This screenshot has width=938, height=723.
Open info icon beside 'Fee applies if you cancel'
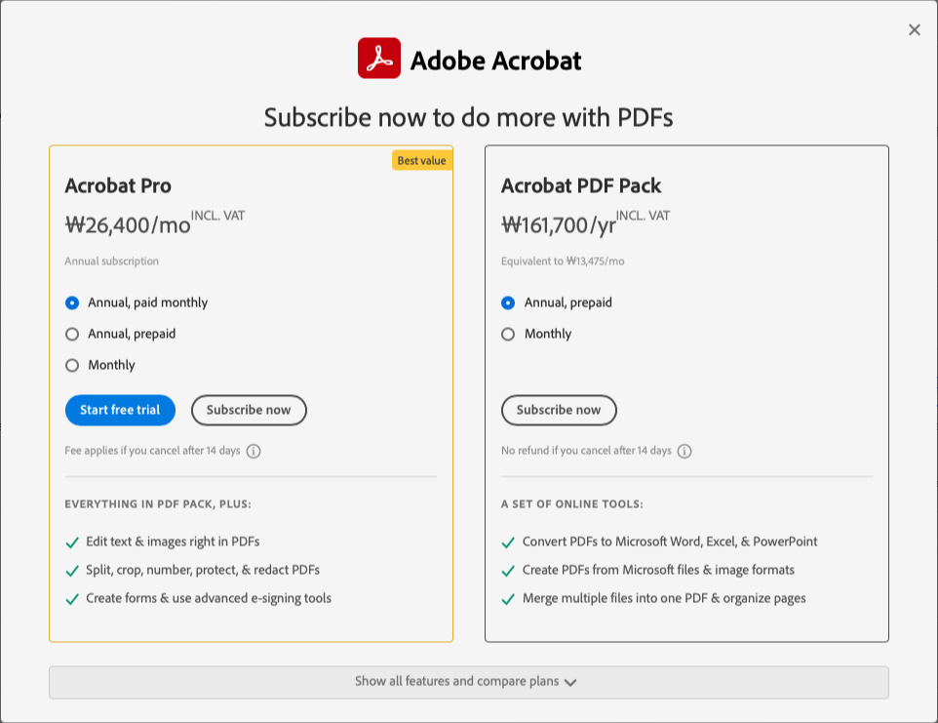254,451
